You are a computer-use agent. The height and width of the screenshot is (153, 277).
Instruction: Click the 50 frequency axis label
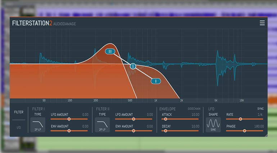point(44,100)
